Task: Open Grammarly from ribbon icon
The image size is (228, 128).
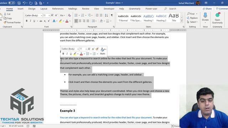Action: pos(217,15)
